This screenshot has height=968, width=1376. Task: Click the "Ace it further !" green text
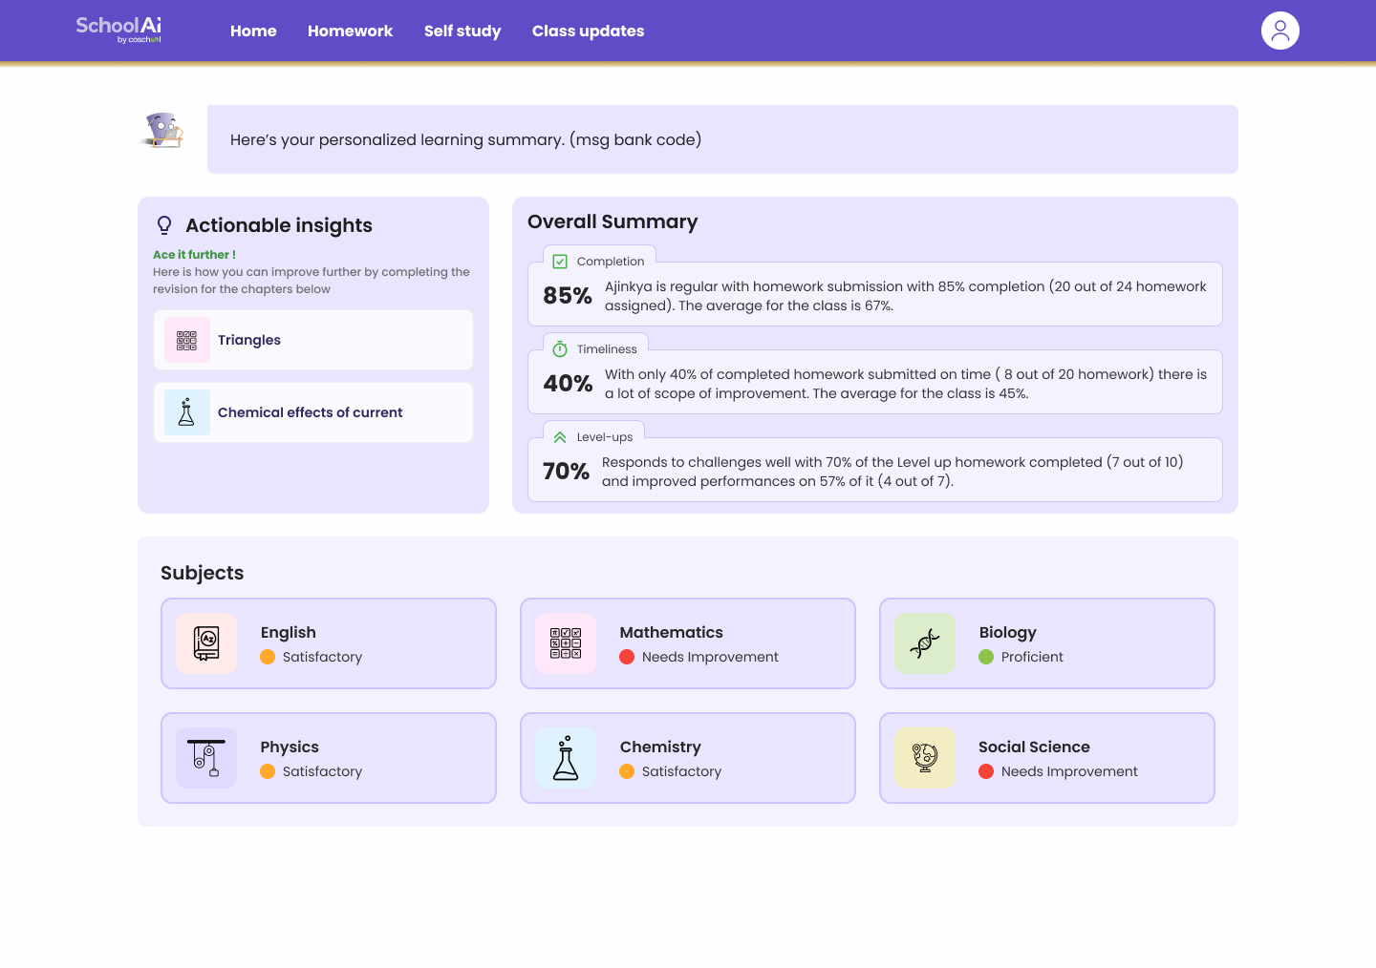coord(194,255)
